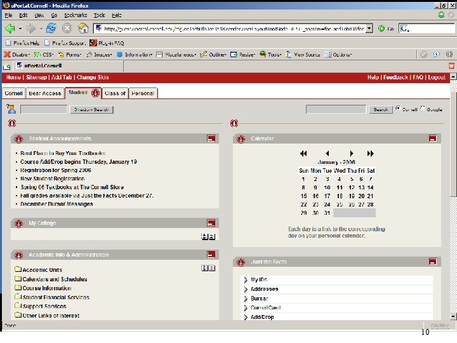Image resolution: width=457 pixels, height=343 pixels.
Task: Minimize the Calendar channel
Action: [432, 138]
